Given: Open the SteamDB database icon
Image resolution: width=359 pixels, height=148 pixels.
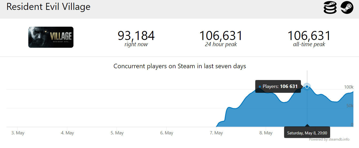Looking at the screenshot, I should 330,7.
